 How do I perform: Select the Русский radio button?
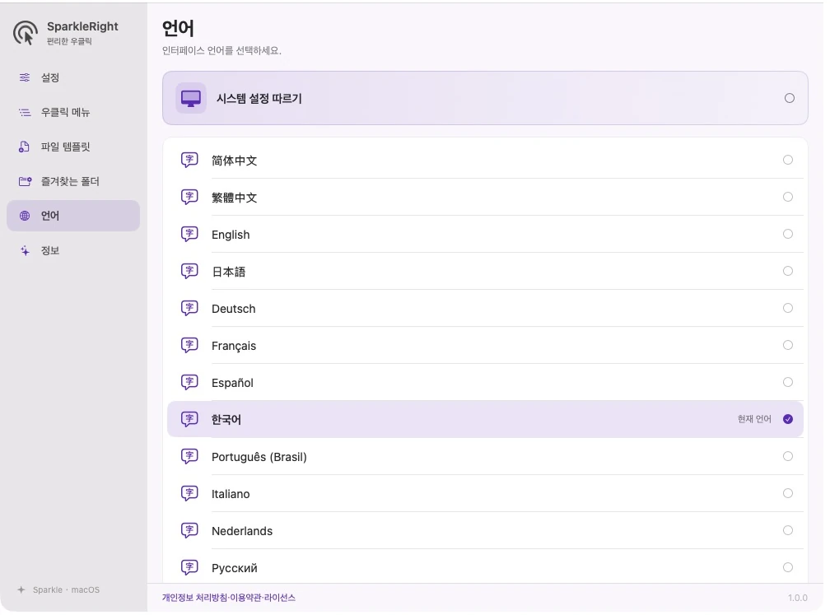pyautogui.click(x=788, y=567)
